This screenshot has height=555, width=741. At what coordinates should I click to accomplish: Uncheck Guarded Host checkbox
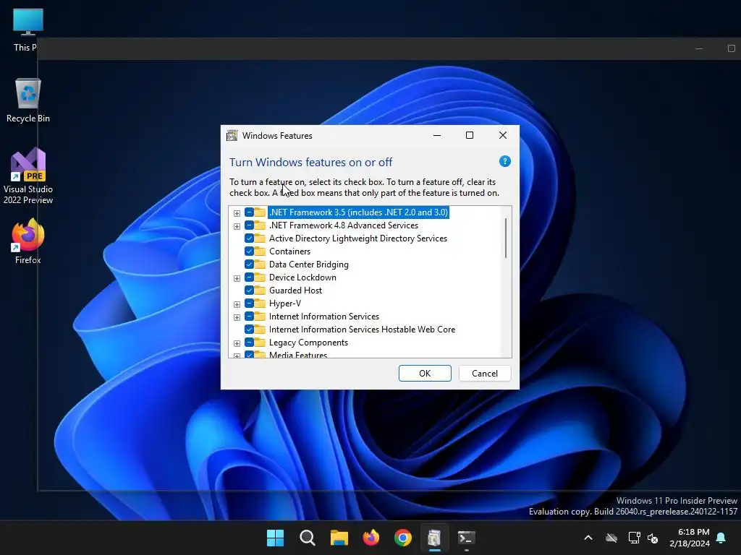point(249,291)
